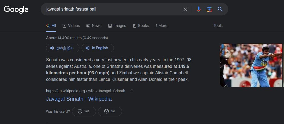The width and height of the screenshot is (284, 124).
Task: Start voice search with microphone icon
Action: tap(199, 9)
